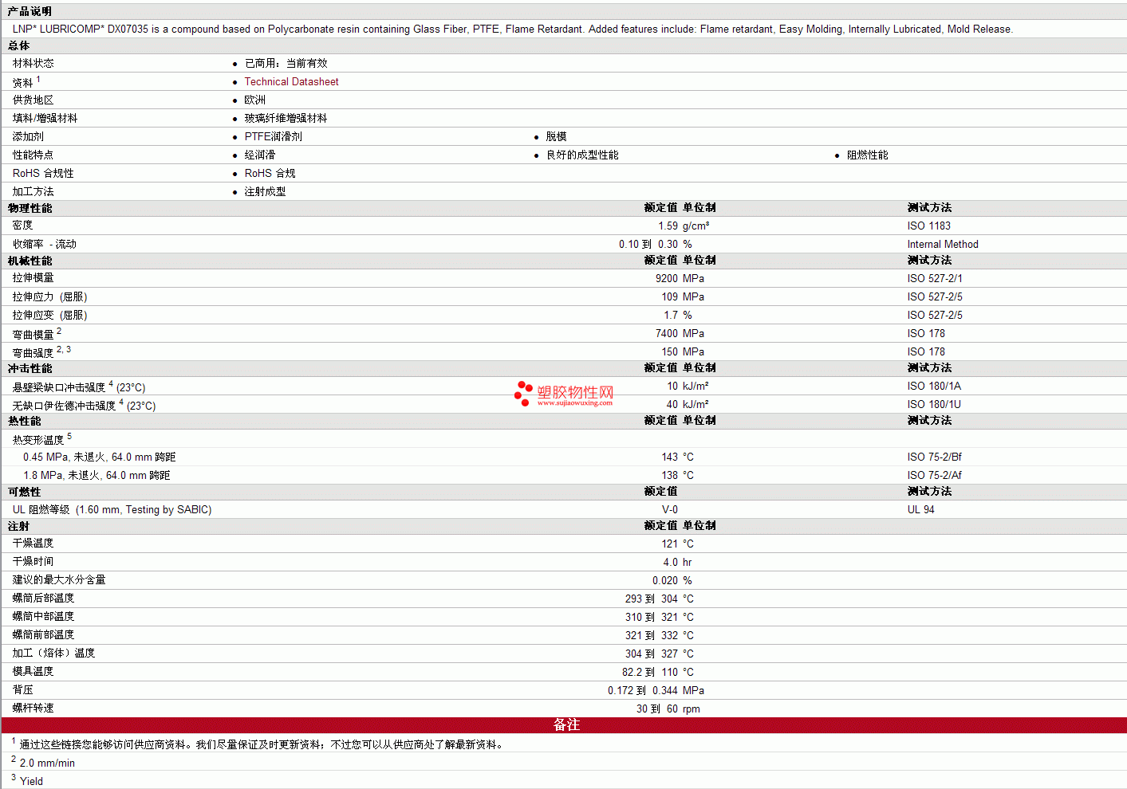The height and width of the screenshot is (789, 1127).
Task: Select the tensile stress value 109
Action: (x=670, y=296)
